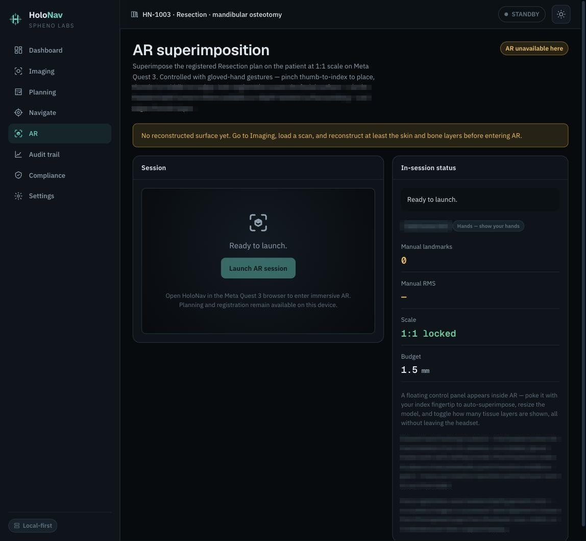586x541 pixels.
Task: Click the Planning layout icon
Action: pos(18,92)
